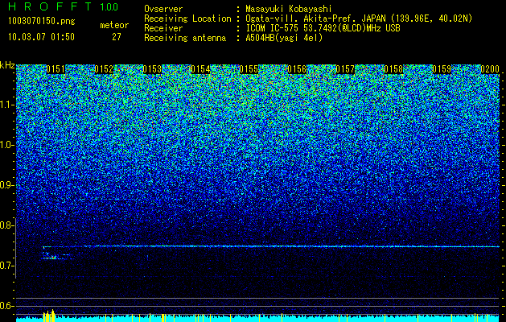Select the A504HB(yagi 4el) antenna value
Image resolution: width=506 pixels, height=322 pixels.
click(x=284, y=38)
